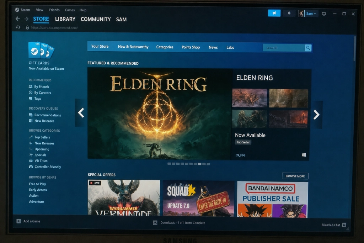Expand the Categories menu
The height and width of the screenshot is (243, 364).
coord(165,47)
